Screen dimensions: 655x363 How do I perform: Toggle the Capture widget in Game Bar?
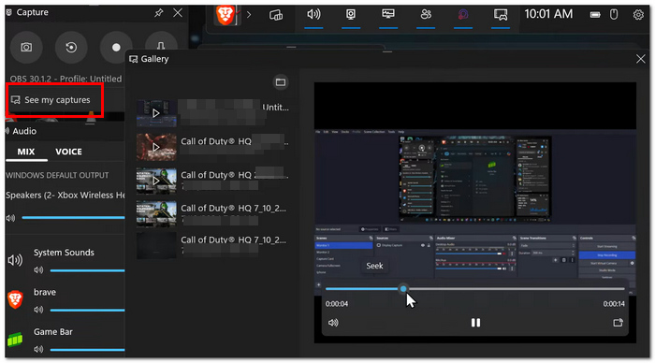click(351, 15)
